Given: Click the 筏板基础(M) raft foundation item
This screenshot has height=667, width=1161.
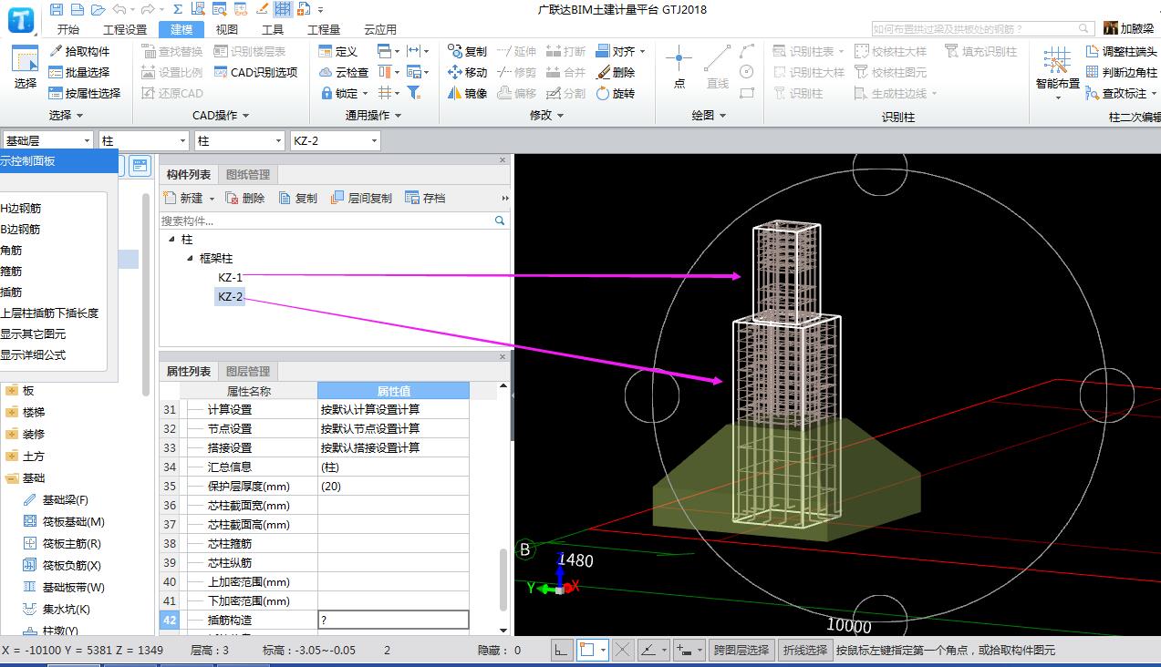Looking at the screenshot, I should click(64, 521).
